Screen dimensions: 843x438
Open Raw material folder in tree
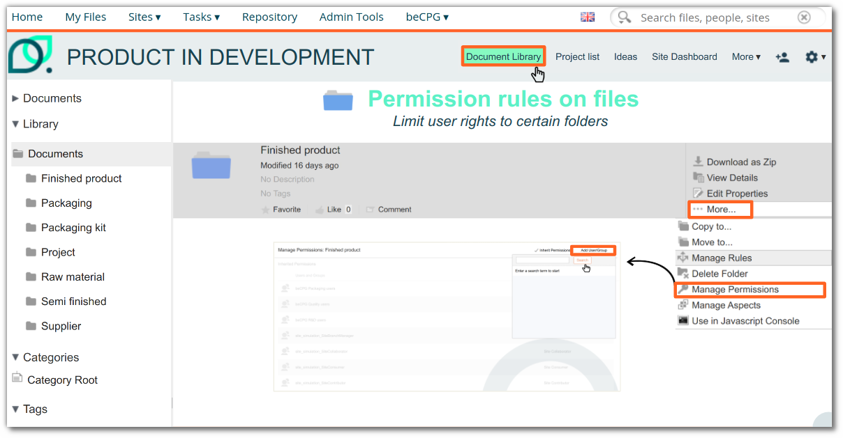click(x=73, y=276)
